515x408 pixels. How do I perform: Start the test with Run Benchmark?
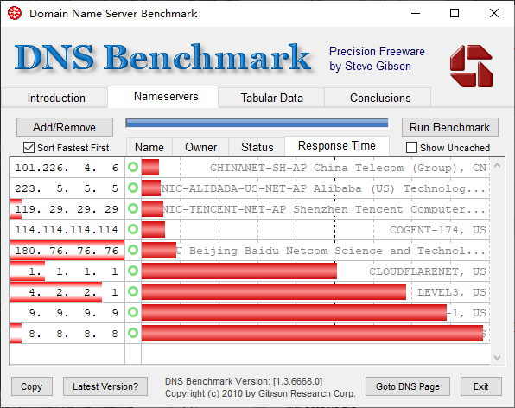[x=450, y=127]
